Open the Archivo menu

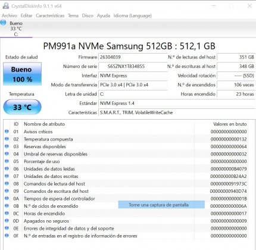click(10, 15)
